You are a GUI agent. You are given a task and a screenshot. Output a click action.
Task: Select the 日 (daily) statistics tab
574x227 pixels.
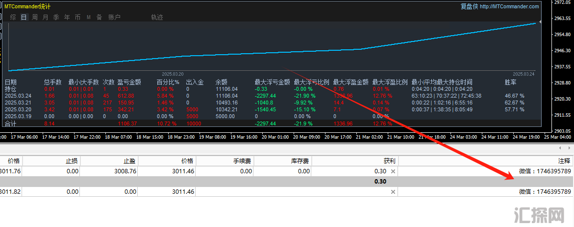click(x=24, y=17)
